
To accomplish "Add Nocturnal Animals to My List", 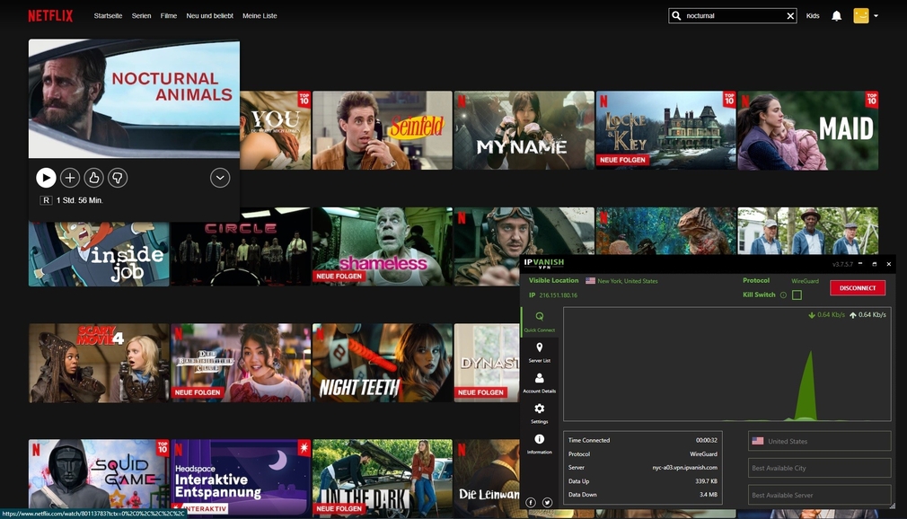I will [70, 178].
